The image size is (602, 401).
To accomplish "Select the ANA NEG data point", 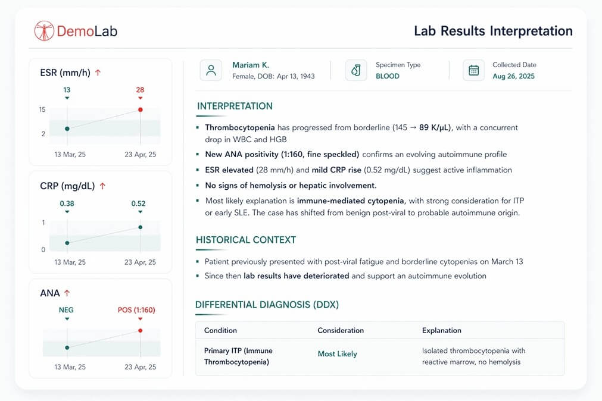I will (67, 347).
